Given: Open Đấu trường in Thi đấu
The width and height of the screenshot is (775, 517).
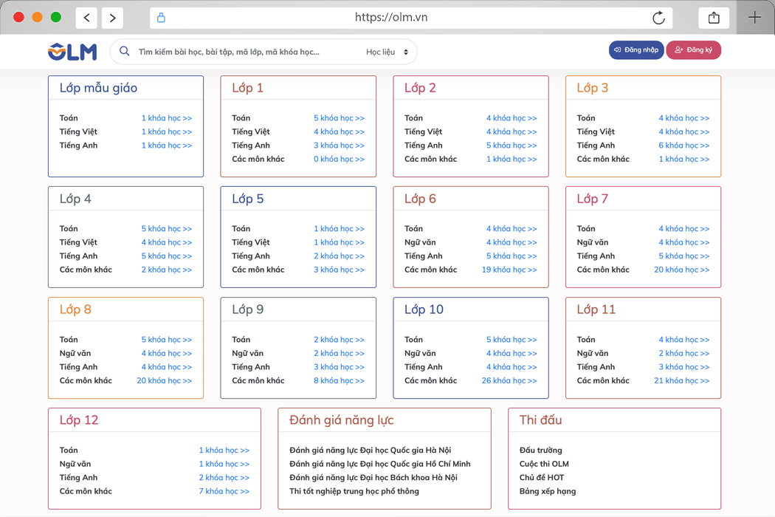Looking at the screenshot, I should point(540,451).
